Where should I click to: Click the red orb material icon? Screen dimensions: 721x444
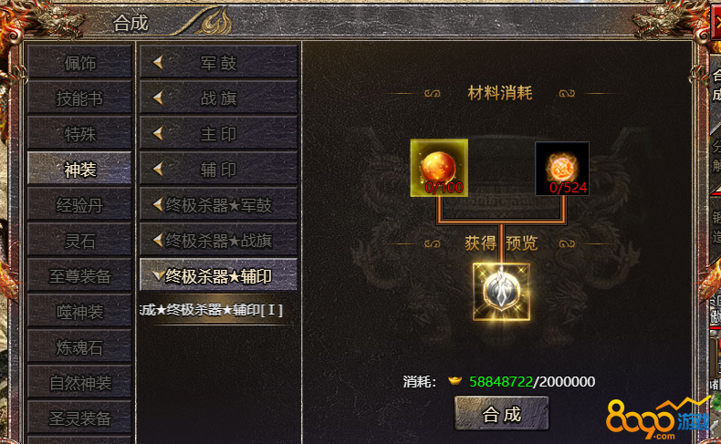439,168
